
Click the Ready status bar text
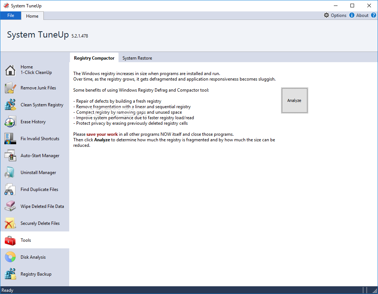[7, 290]
